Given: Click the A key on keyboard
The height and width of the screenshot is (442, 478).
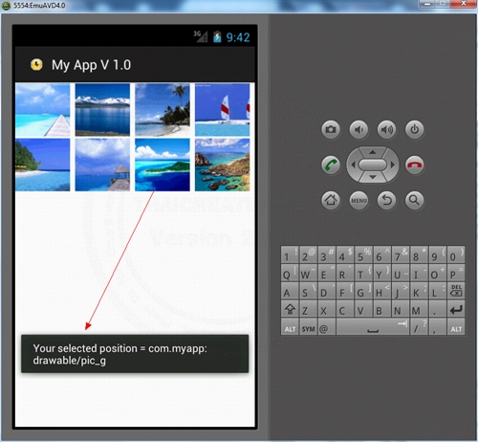Looking at the screenshot, I should pyautogui.click(x=290, y=291).
